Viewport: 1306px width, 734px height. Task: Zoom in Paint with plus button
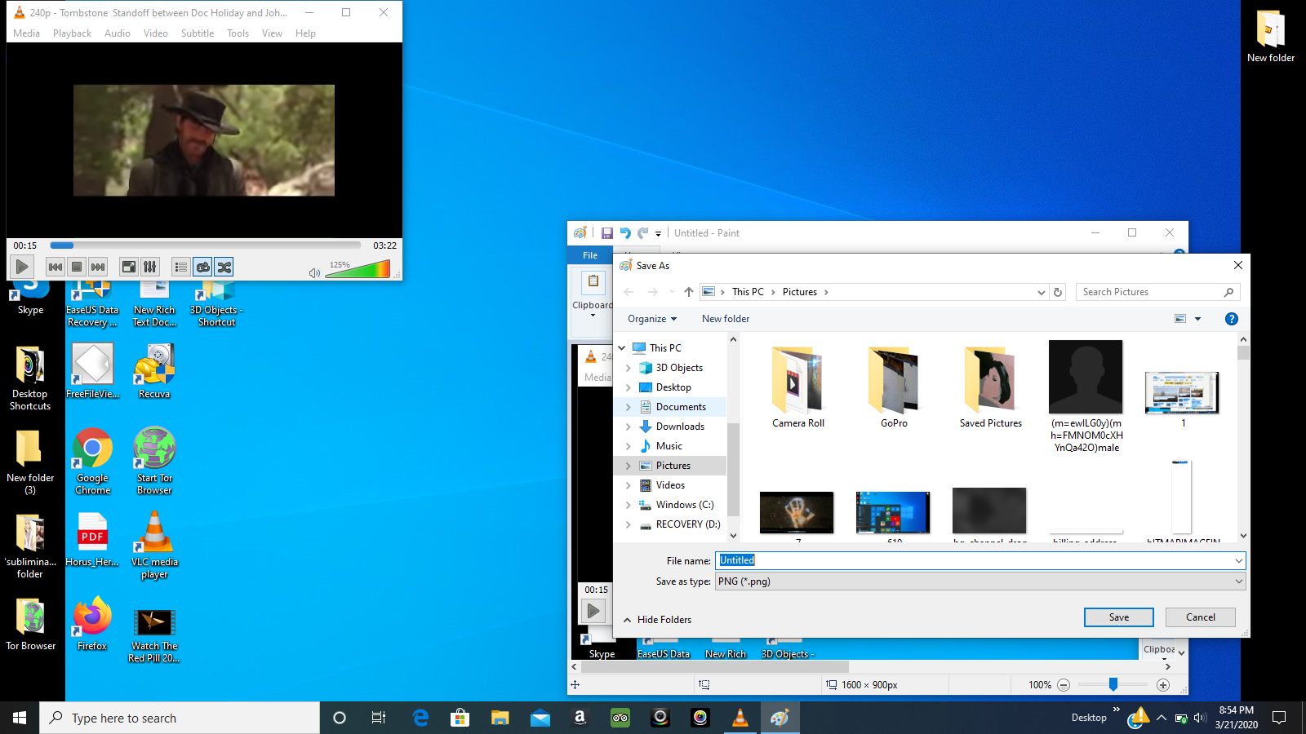pos(1163,685)
